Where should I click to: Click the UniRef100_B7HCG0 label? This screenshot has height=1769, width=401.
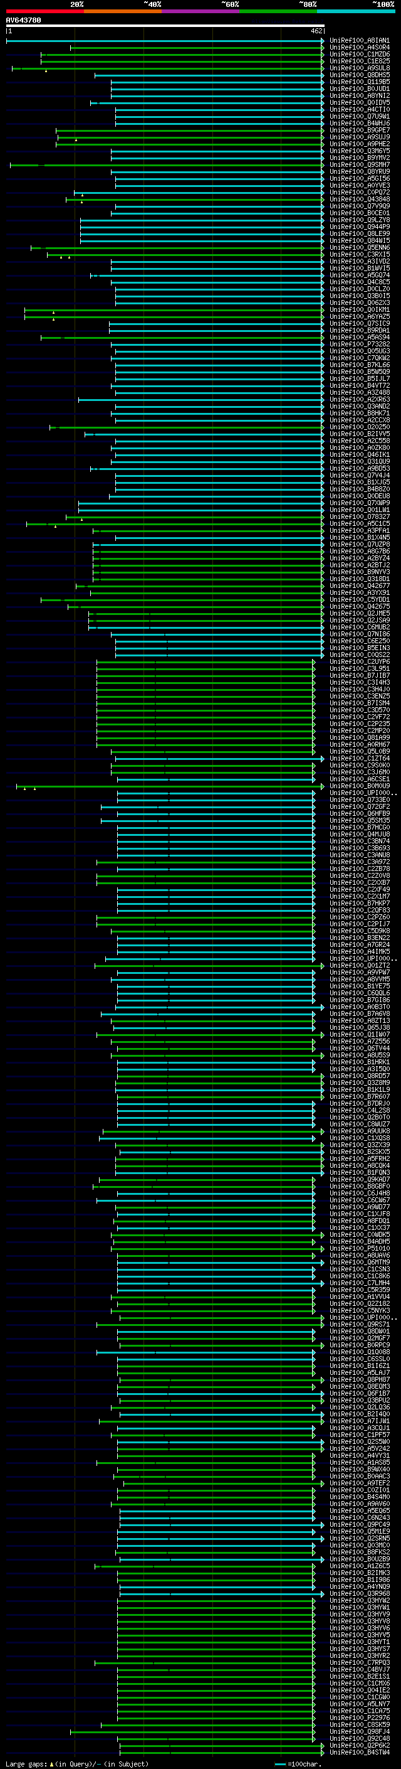click(360, 828)
